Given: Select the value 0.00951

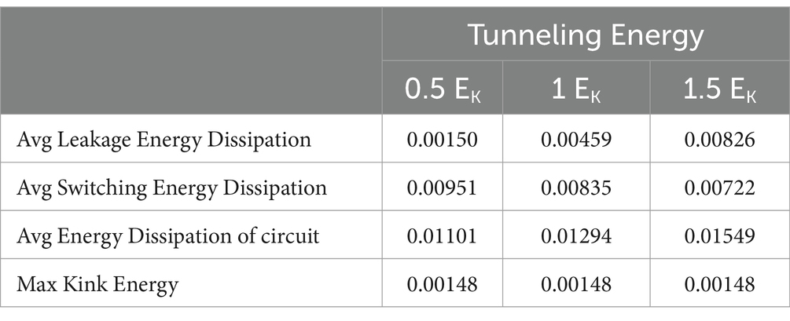Looking at the screenshot, I should click(x=442, y=188).
